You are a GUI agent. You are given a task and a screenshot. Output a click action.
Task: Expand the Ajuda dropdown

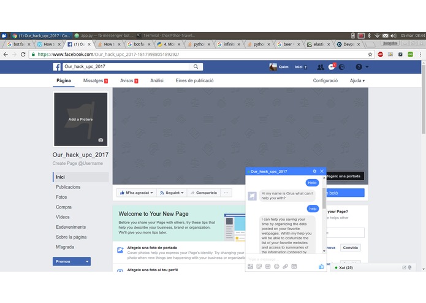(357, 81)
